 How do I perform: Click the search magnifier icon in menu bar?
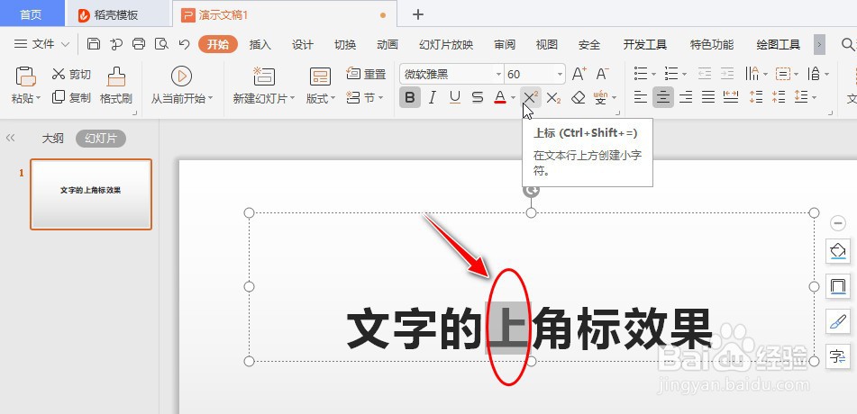(x=847, y=44)
